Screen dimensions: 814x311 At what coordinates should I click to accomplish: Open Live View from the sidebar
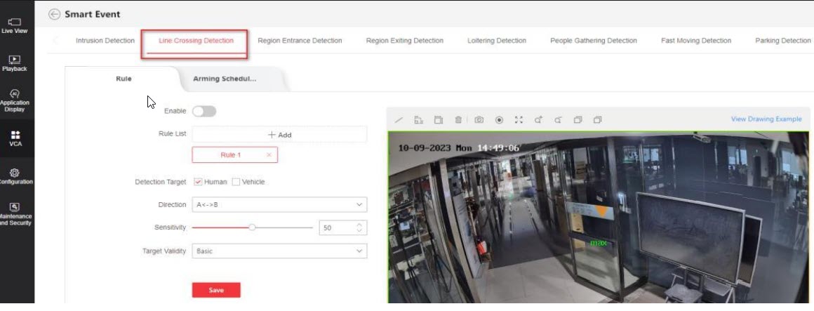click(x=15, y=26)
